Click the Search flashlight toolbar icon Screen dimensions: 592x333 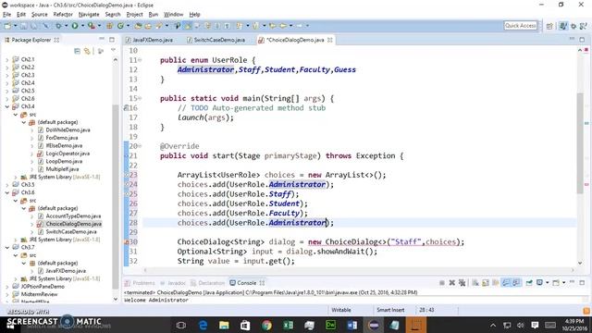pyautogui.click(x=159, y=26)
